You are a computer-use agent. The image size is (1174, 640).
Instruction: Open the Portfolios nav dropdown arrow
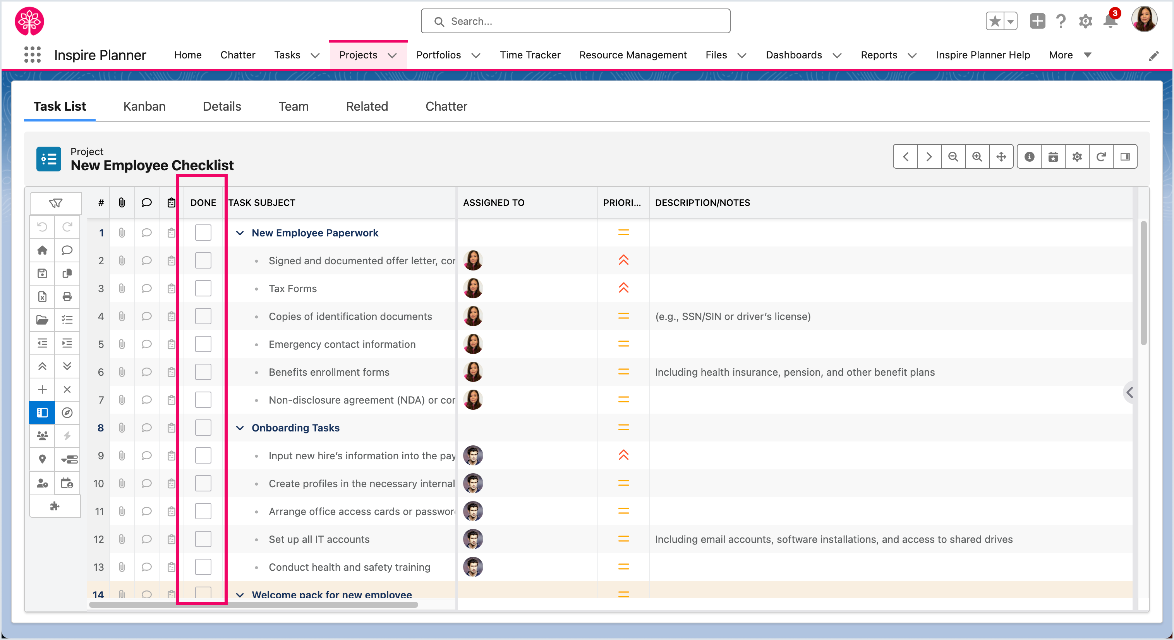point(476,56)
